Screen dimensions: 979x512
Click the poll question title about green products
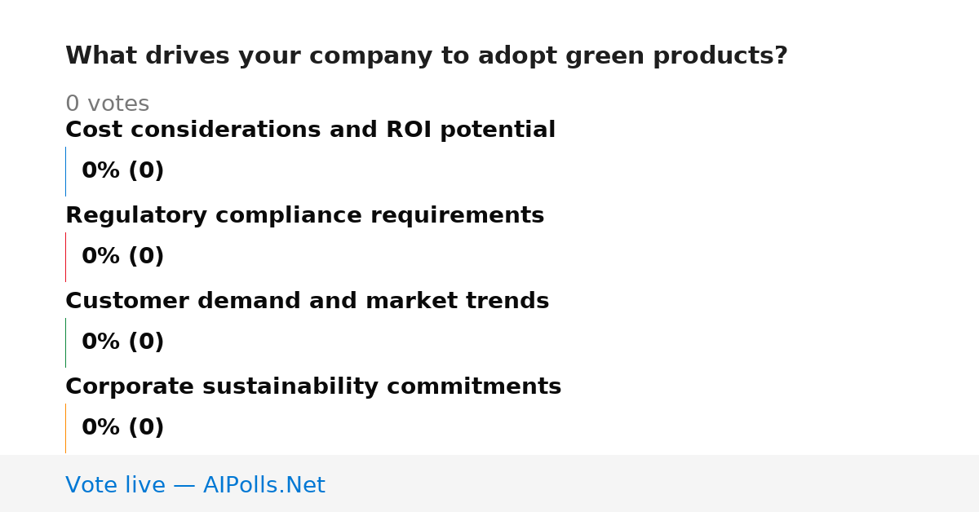pyautogui.click(x=426, y=56)
